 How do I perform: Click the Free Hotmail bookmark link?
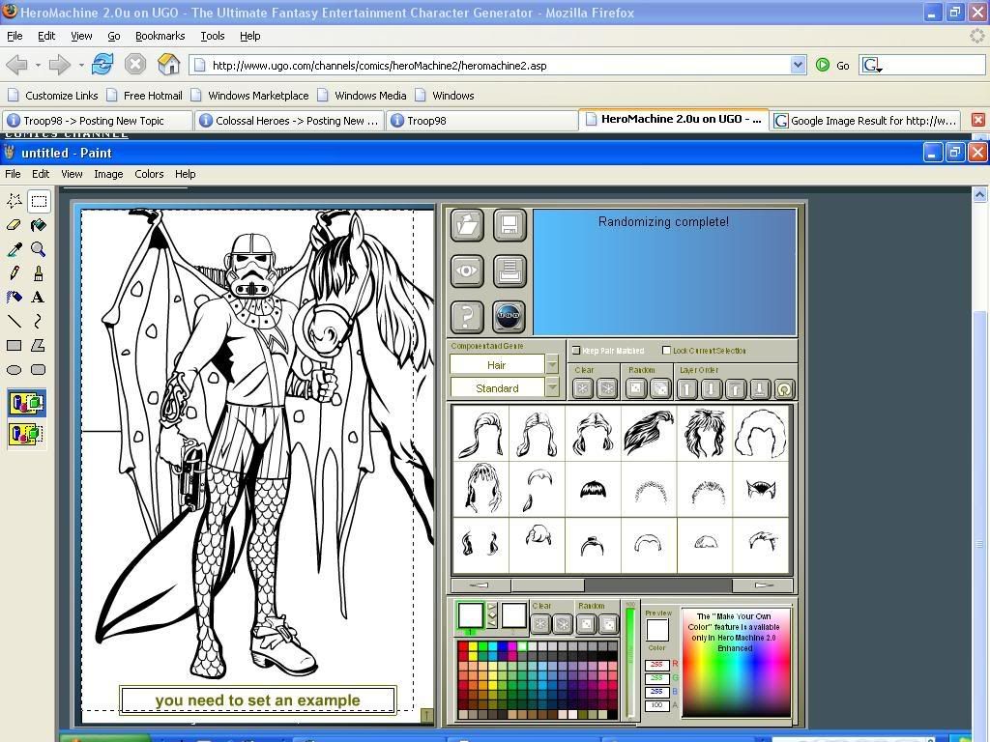[153, 96]
